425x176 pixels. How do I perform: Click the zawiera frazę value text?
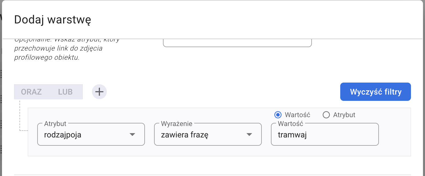pyautogui.click(x=184, y=135)
